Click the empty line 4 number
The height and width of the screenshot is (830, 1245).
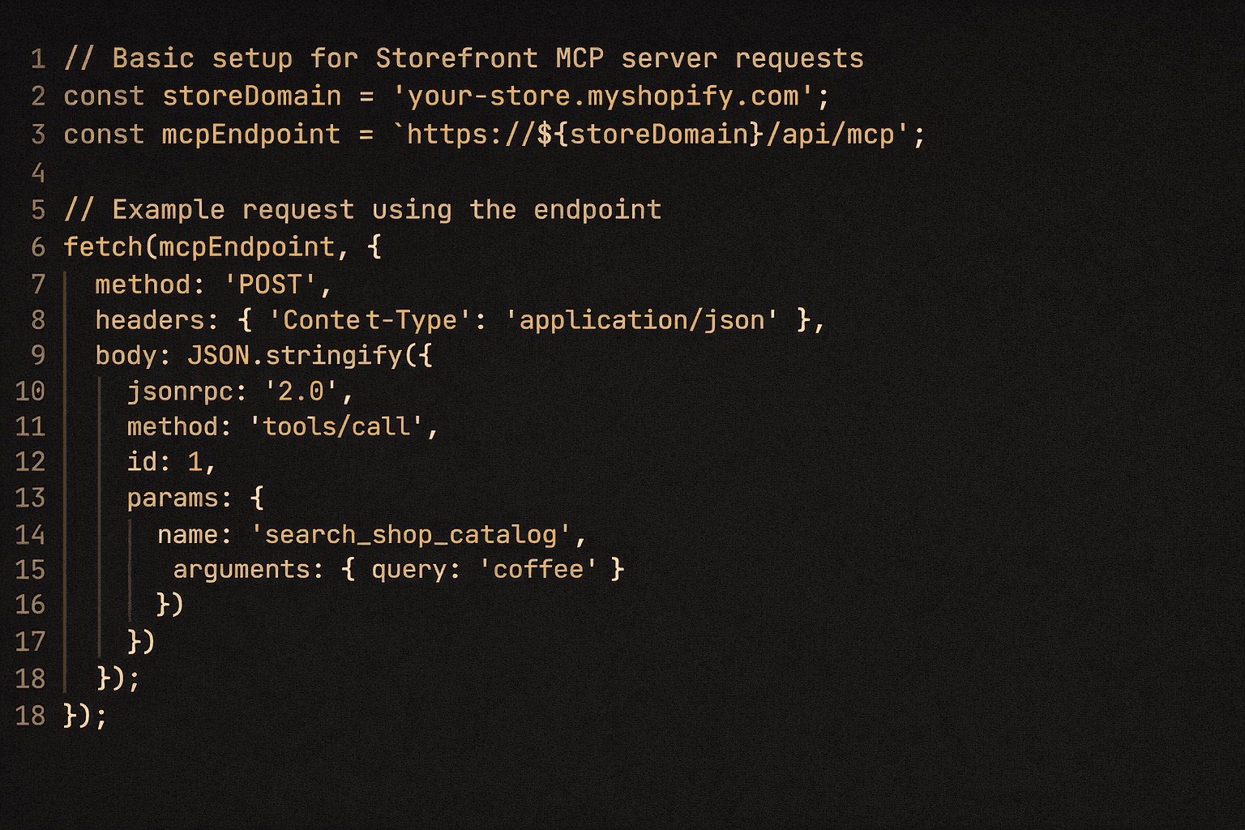38,173
